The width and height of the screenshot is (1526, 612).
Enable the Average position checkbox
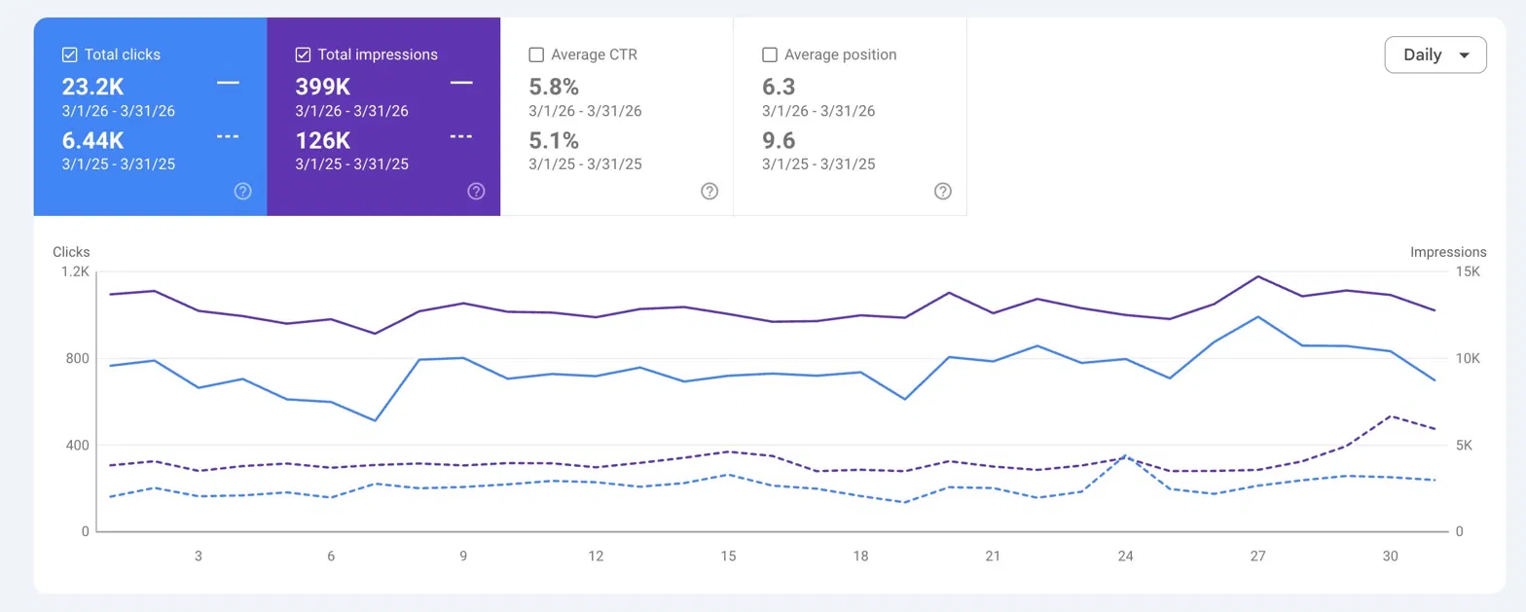point(770,54)
